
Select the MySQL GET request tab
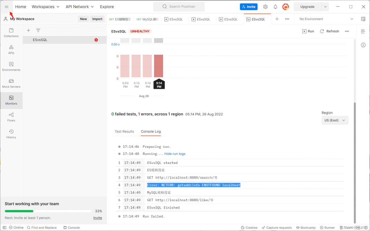pyautogui.click(x=148, y=19)
